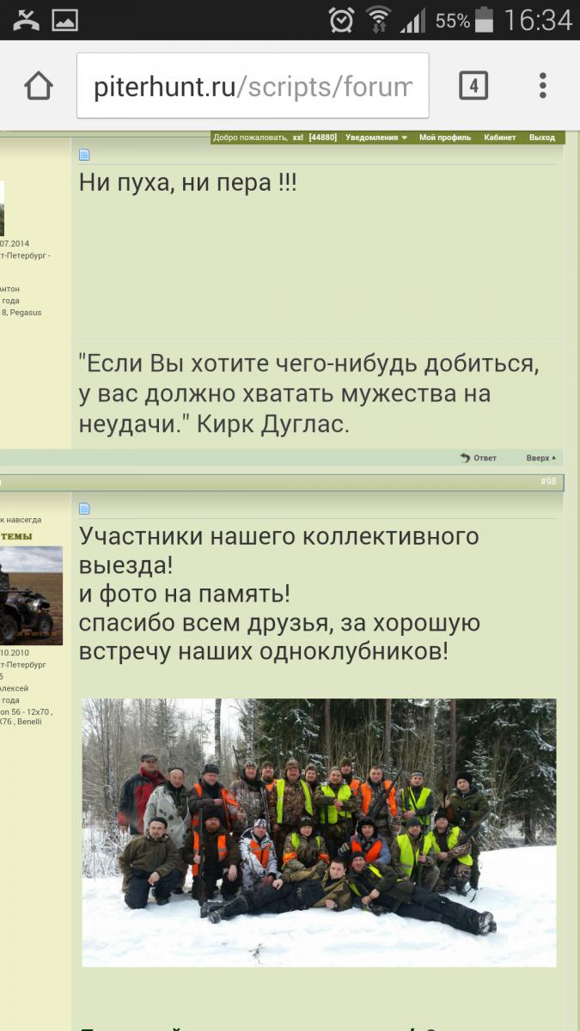Jump to top via Вверх link
The image size is (580, 1031).
click(540, 458)
